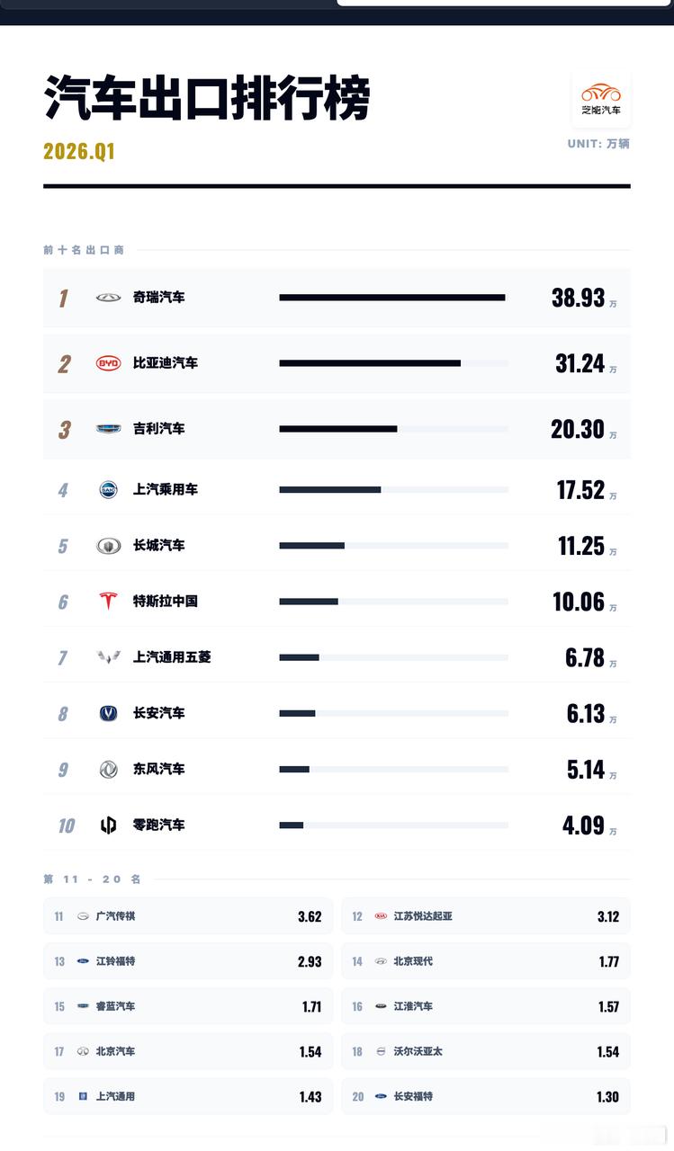
Task: Click the Wuling wings logo icon
Action: pyautogui.click(x=108, y=657)
